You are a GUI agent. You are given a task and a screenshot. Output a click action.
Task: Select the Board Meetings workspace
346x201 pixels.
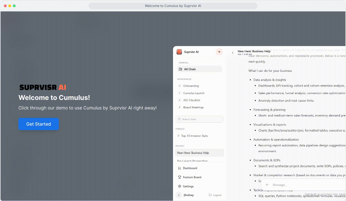click(x=193, y=107)
